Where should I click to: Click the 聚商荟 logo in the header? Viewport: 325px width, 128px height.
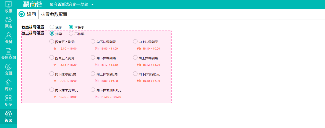tap(32, 4)
